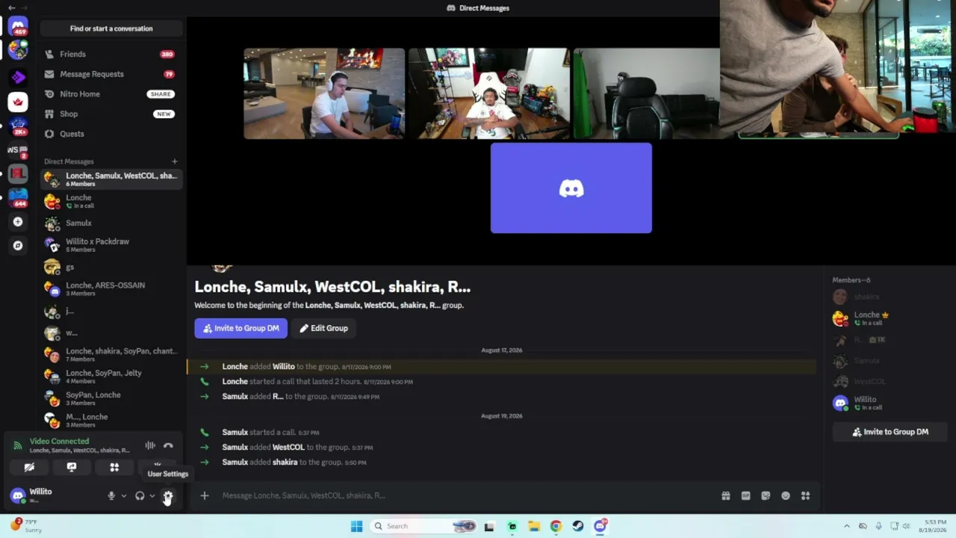Select the kitchen webcam video tile
The width and height of the screenshot is (956, 538).
point(324,93)
